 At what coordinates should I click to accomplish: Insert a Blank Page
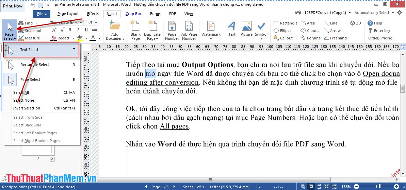[x=135, y=31]
